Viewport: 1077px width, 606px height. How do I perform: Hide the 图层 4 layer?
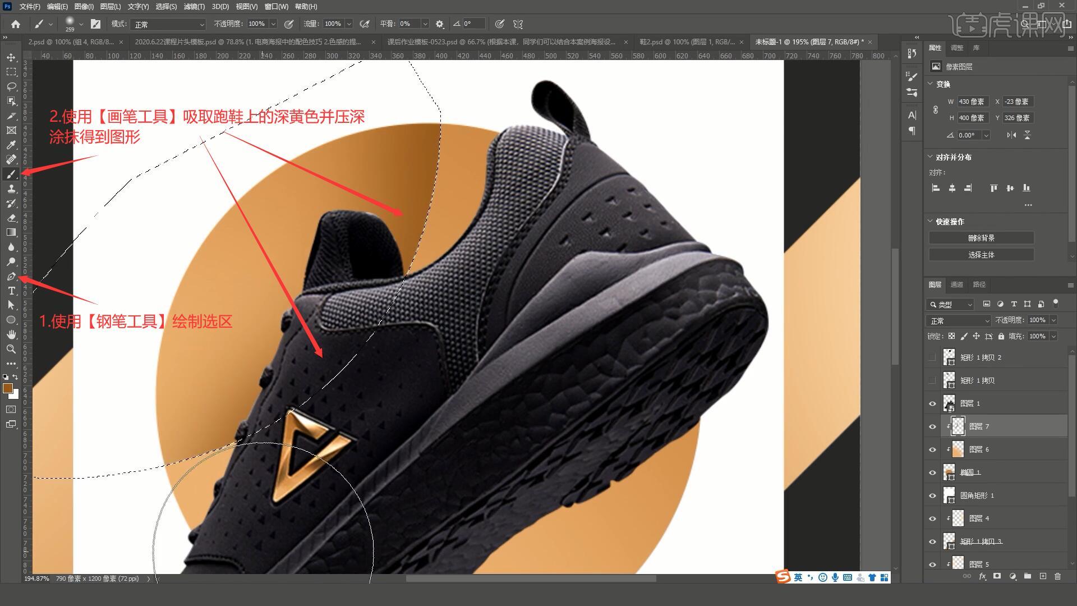[x=932, y=518]
